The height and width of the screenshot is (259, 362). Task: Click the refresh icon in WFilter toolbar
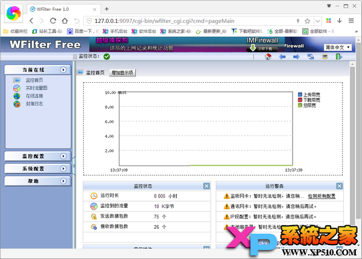pyautogui.click(x=311, y=57)
